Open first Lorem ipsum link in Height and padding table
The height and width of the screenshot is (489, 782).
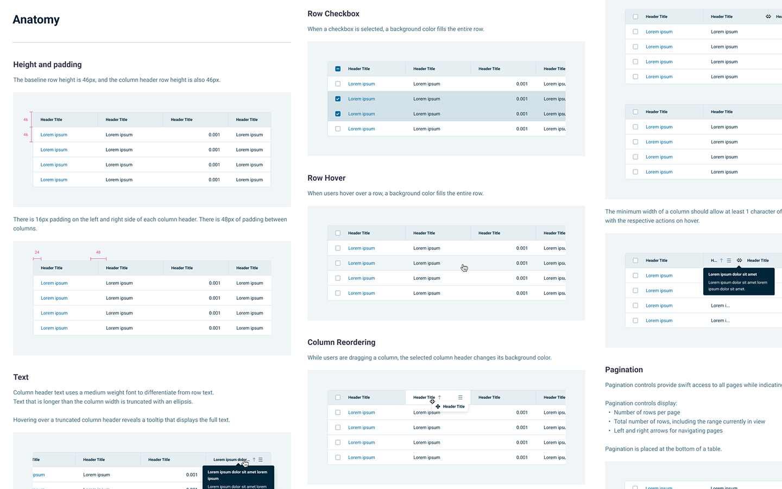(x=54, y=135)
